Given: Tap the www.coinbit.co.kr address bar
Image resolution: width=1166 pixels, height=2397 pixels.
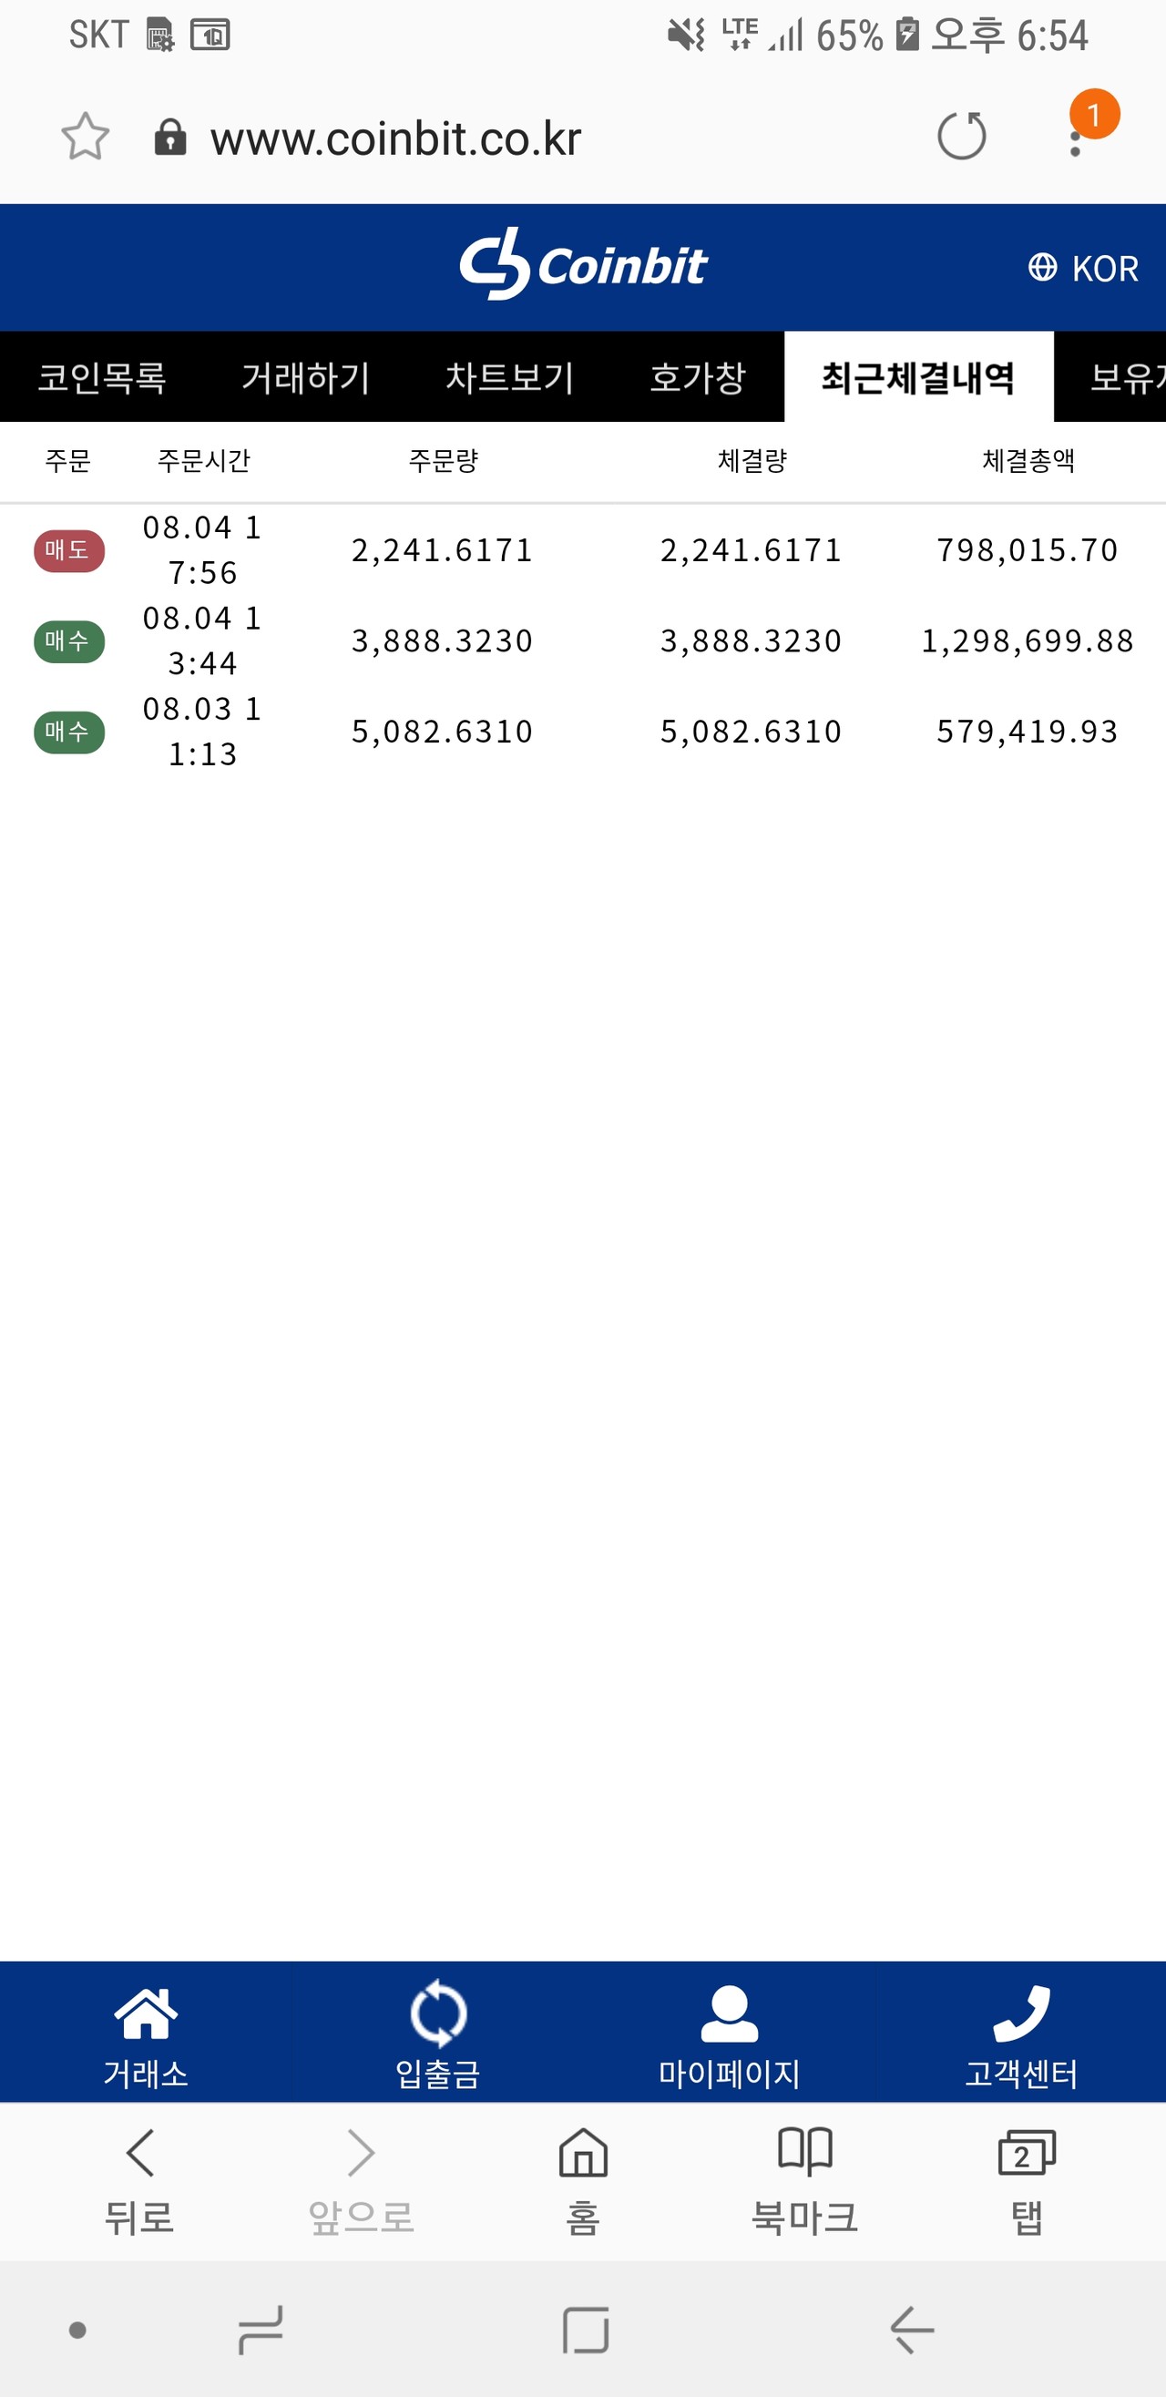Looking at the screenshot, I should tap(395, 138).
